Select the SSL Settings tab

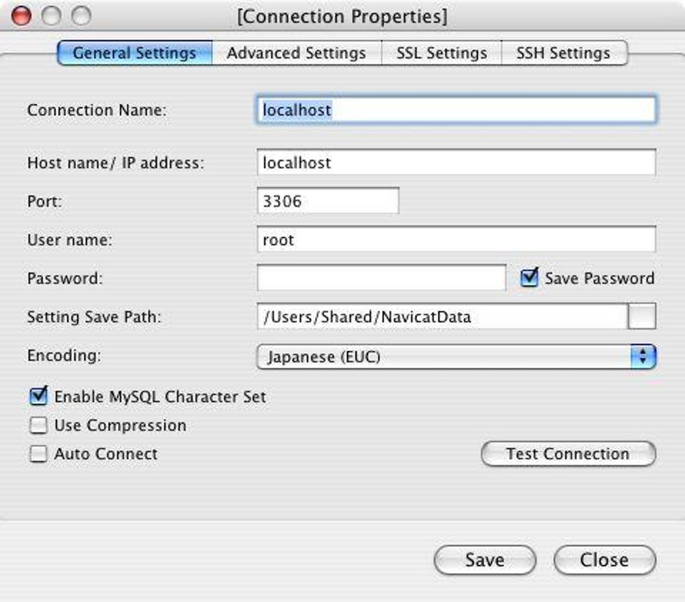tap(441, 53)
